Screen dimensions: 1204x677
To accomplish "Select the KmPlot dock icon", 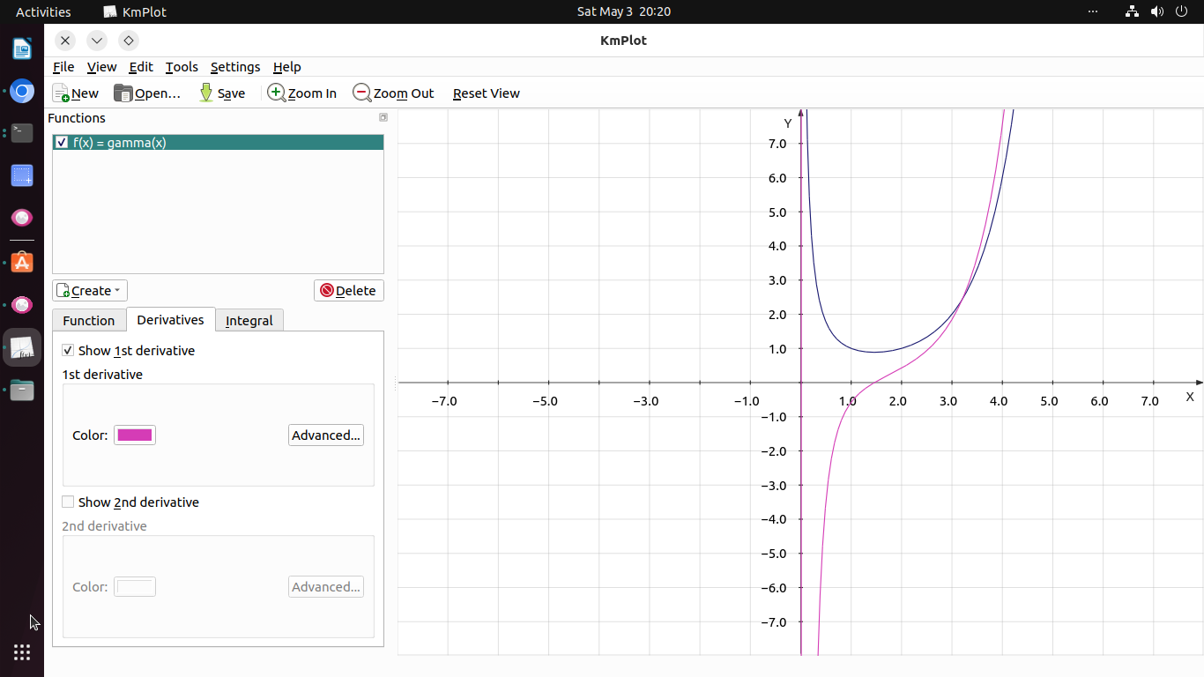I will tap(22, 347).
